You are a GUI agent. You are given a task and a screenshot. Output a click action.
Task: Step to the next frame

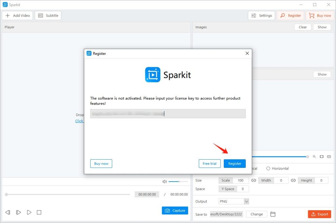pyautogui.click(x=18, y=212)
